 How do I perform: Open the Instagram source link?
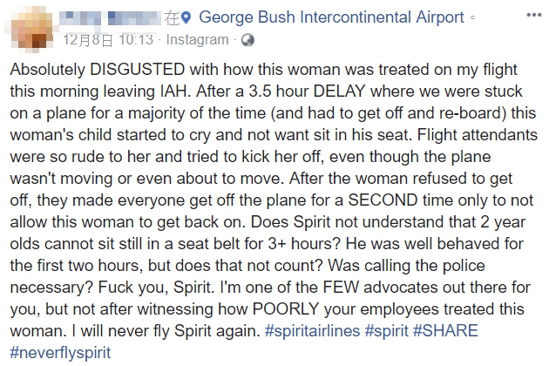[x=197, y=40]
